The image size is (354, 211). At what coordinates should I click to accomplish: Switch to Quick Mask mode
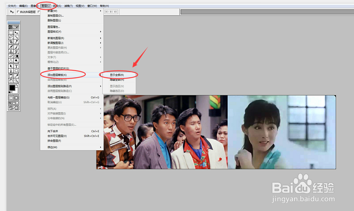[17, 98]
